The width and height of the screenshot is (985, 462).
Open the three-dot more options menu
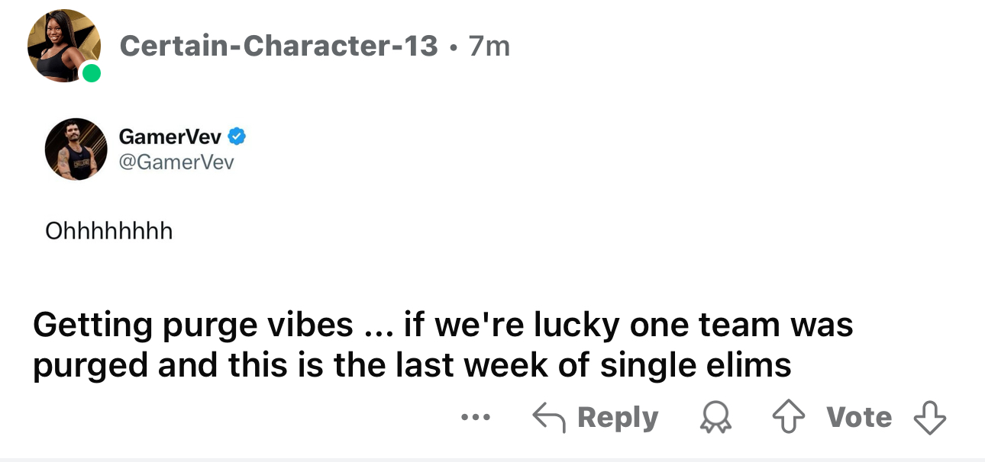(474, 418)
